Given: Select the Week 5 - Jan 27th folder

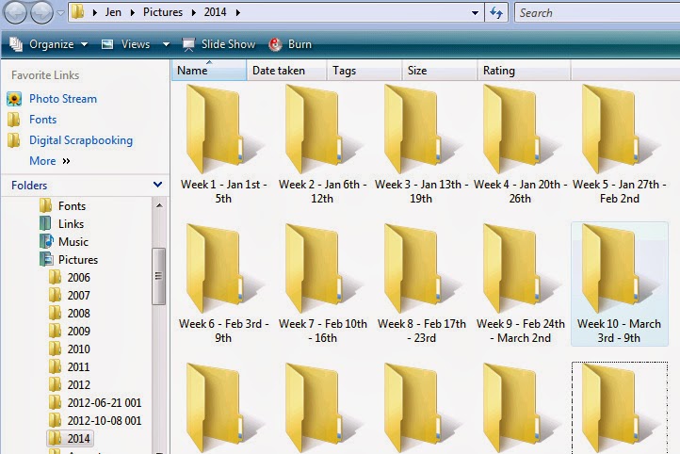Looking at the screenshot, I should [x=620, y=144].
